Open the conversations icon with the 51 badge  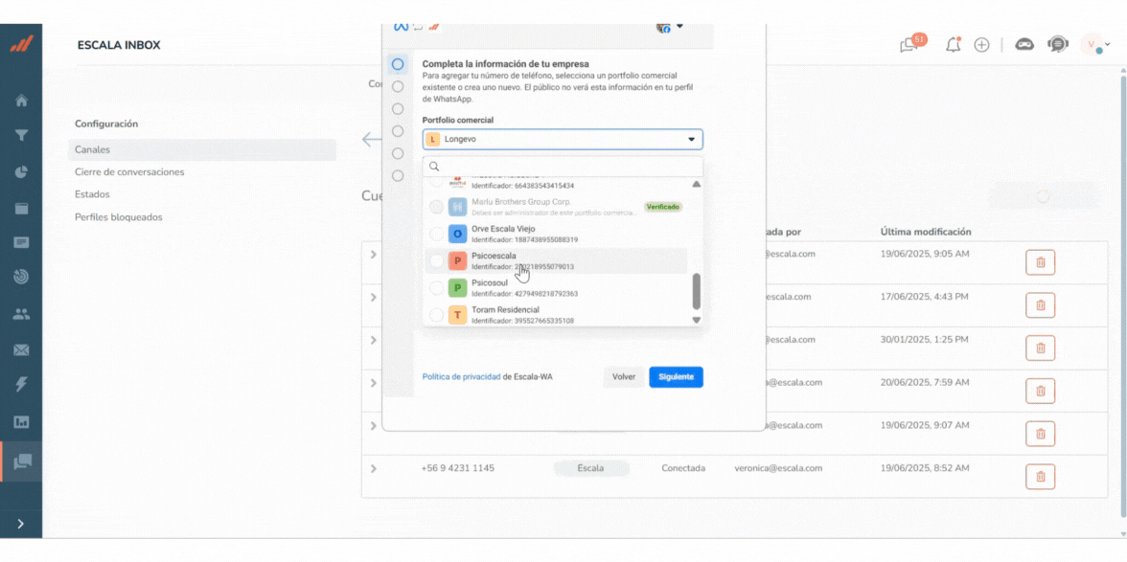pos(911,44)
